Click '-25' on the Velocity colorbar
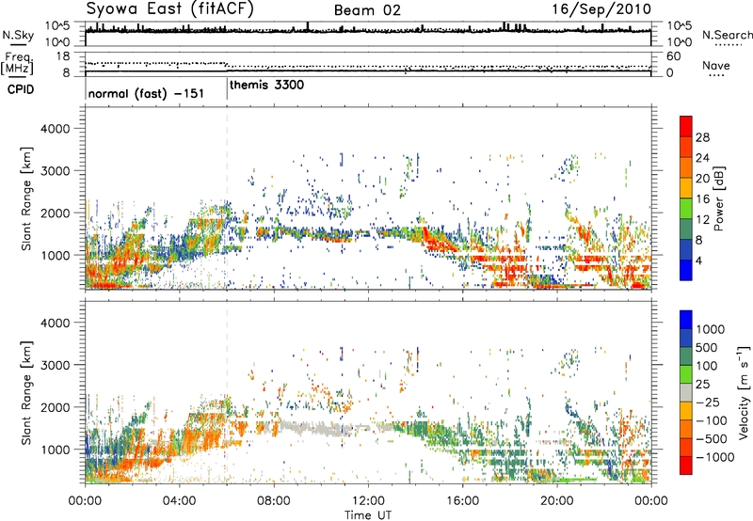The image size is (753, 521). click(x=706, y=402)
